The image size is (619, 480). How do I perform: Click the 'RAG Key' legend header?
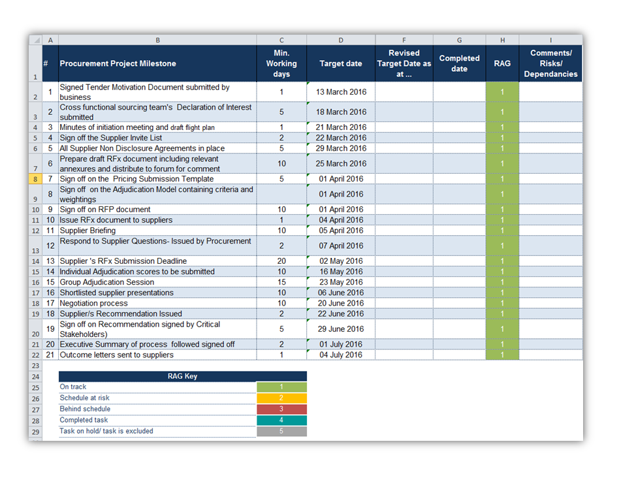(x=182, y=376)
